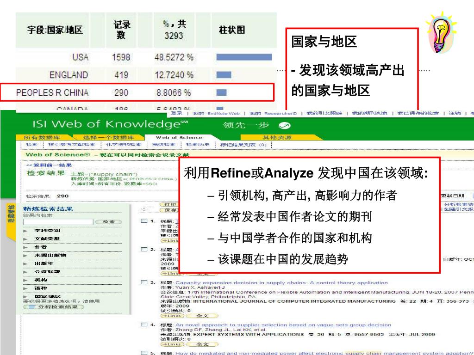Select the USA country cell
This screenshot has width=474, height=355.
pyautogui.click(x=81, y=57)
